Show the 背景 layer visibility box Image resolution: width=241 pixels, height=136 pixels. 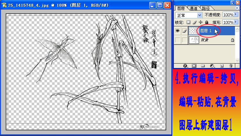pyautogui.click(x=177, y=40)
